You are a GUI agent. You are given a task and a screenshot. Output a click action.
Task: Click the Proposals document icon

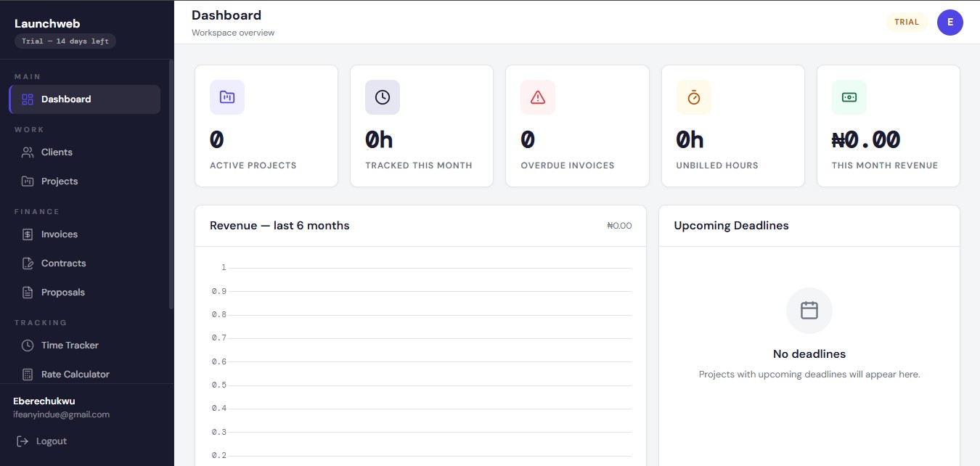pos(28,293)
